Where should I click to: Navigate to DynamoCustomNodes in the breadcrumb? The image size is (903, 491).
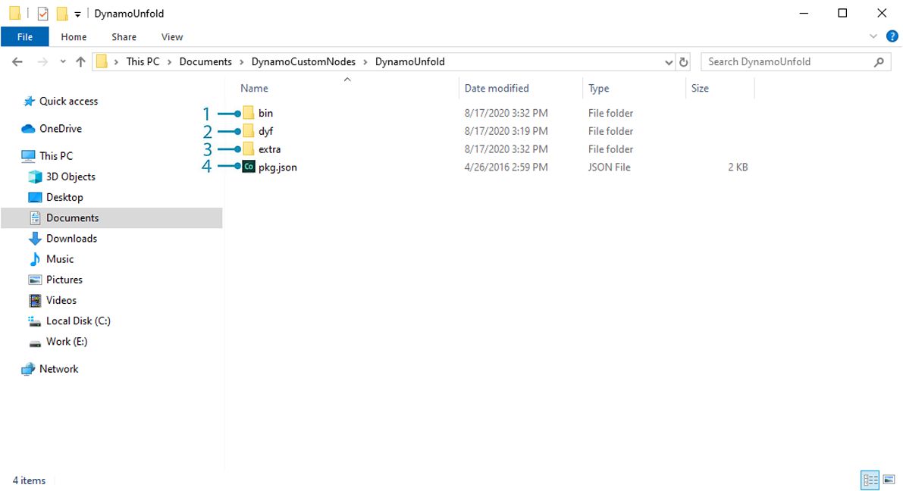tap(303, 62)
